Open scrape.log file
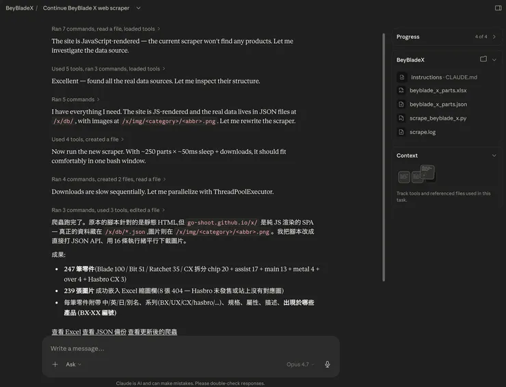The image size is (506, 387). tap(423, 132)
